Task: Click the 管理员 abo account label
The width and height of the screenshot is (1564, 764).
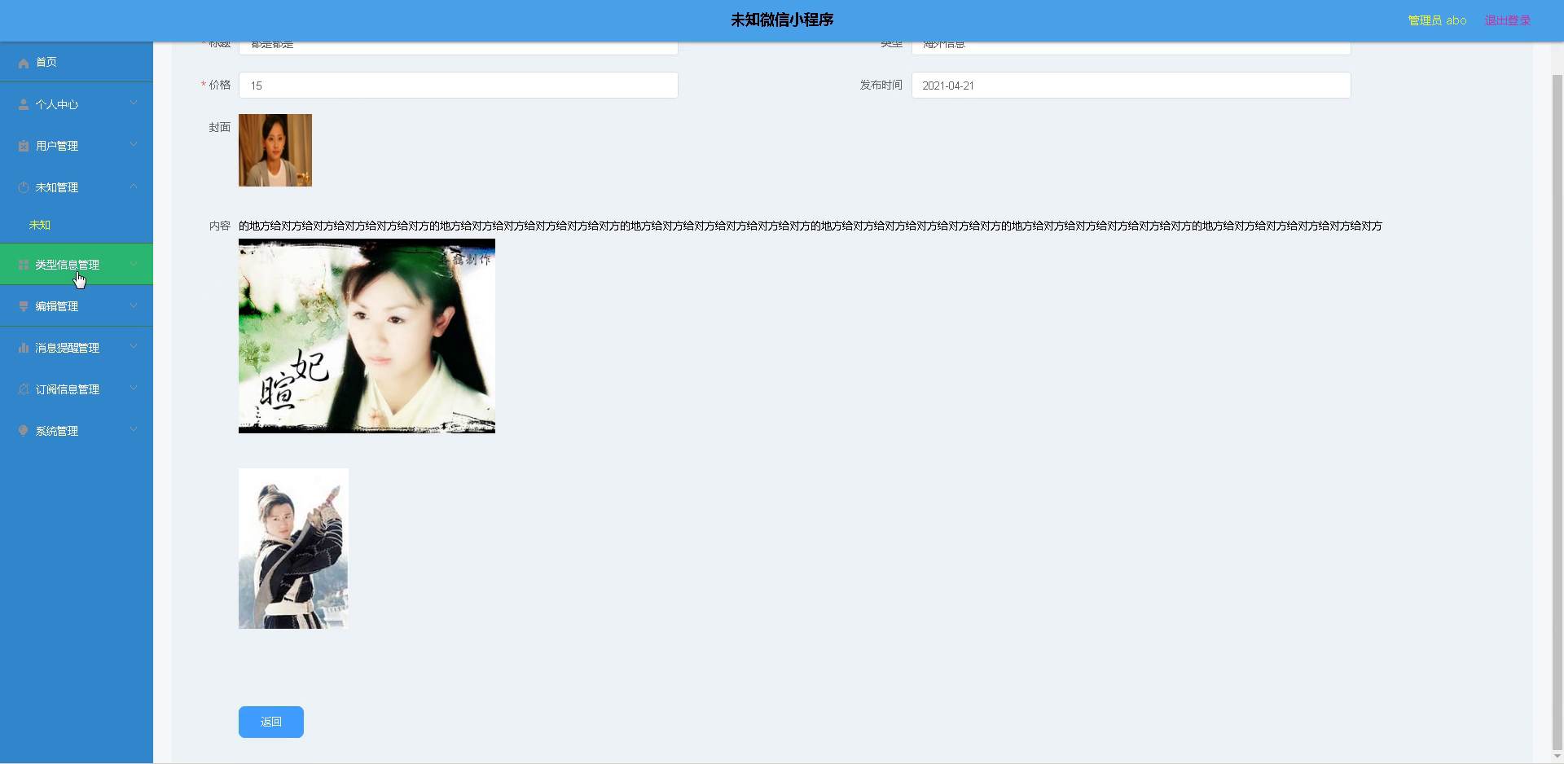Action: tap(1437, 20)
